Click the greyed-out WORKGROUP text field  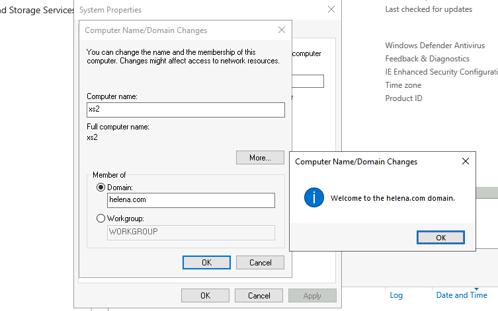tap(190, 232)
